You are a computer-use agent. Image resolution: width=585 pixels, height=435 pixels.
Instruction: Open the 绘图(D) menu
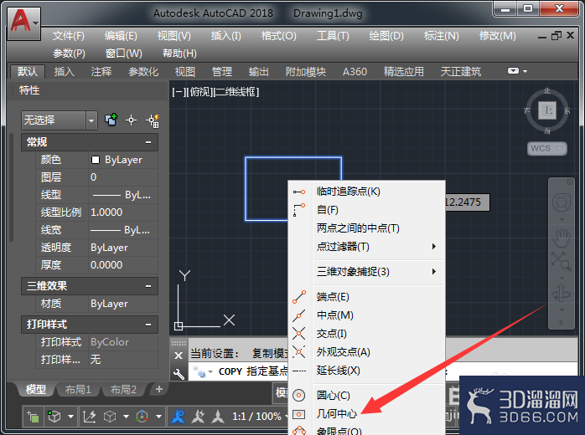point(386,36)
